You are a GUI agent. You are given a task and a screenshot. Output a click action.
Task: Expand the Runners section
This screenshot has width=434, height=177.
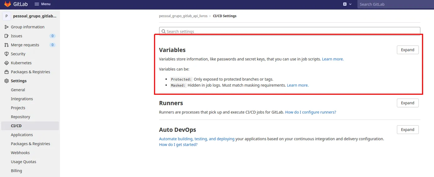[x=407, y=103]
